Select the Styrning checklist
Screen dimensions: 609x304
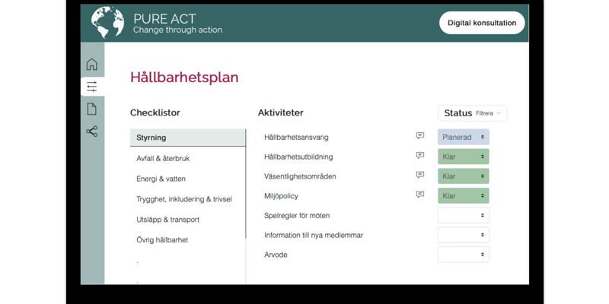tap(187, 138)
